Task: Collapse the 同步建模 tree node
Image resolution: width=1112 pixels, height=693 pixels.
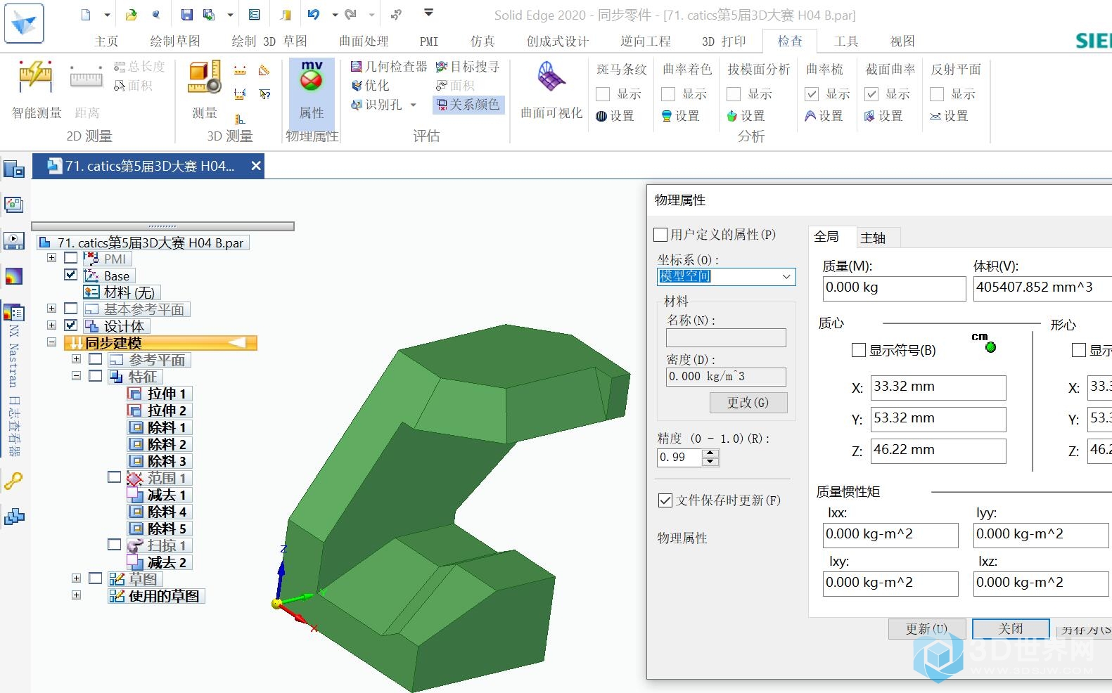Action: [51, 342]
